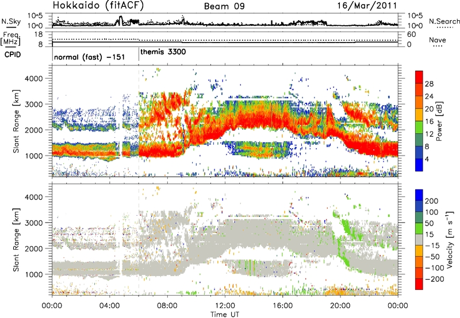This screenshot has height=318, width=460.
Task: Click the 'CPID' label
Action: point(13,55)
